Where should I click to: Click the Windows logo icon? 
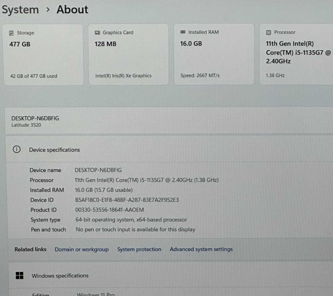19,276
